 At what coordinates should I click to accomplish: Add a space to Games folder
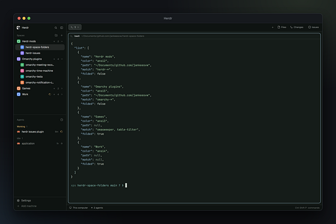pos(54,89)
